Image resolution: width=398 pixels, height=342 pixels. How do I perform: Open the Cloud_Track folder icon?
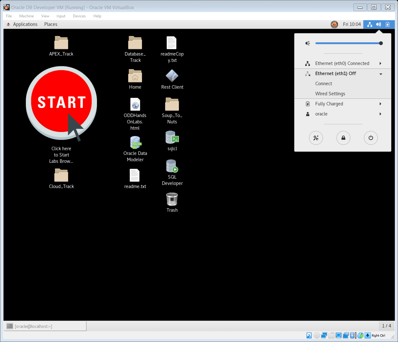tap(61, 175)
